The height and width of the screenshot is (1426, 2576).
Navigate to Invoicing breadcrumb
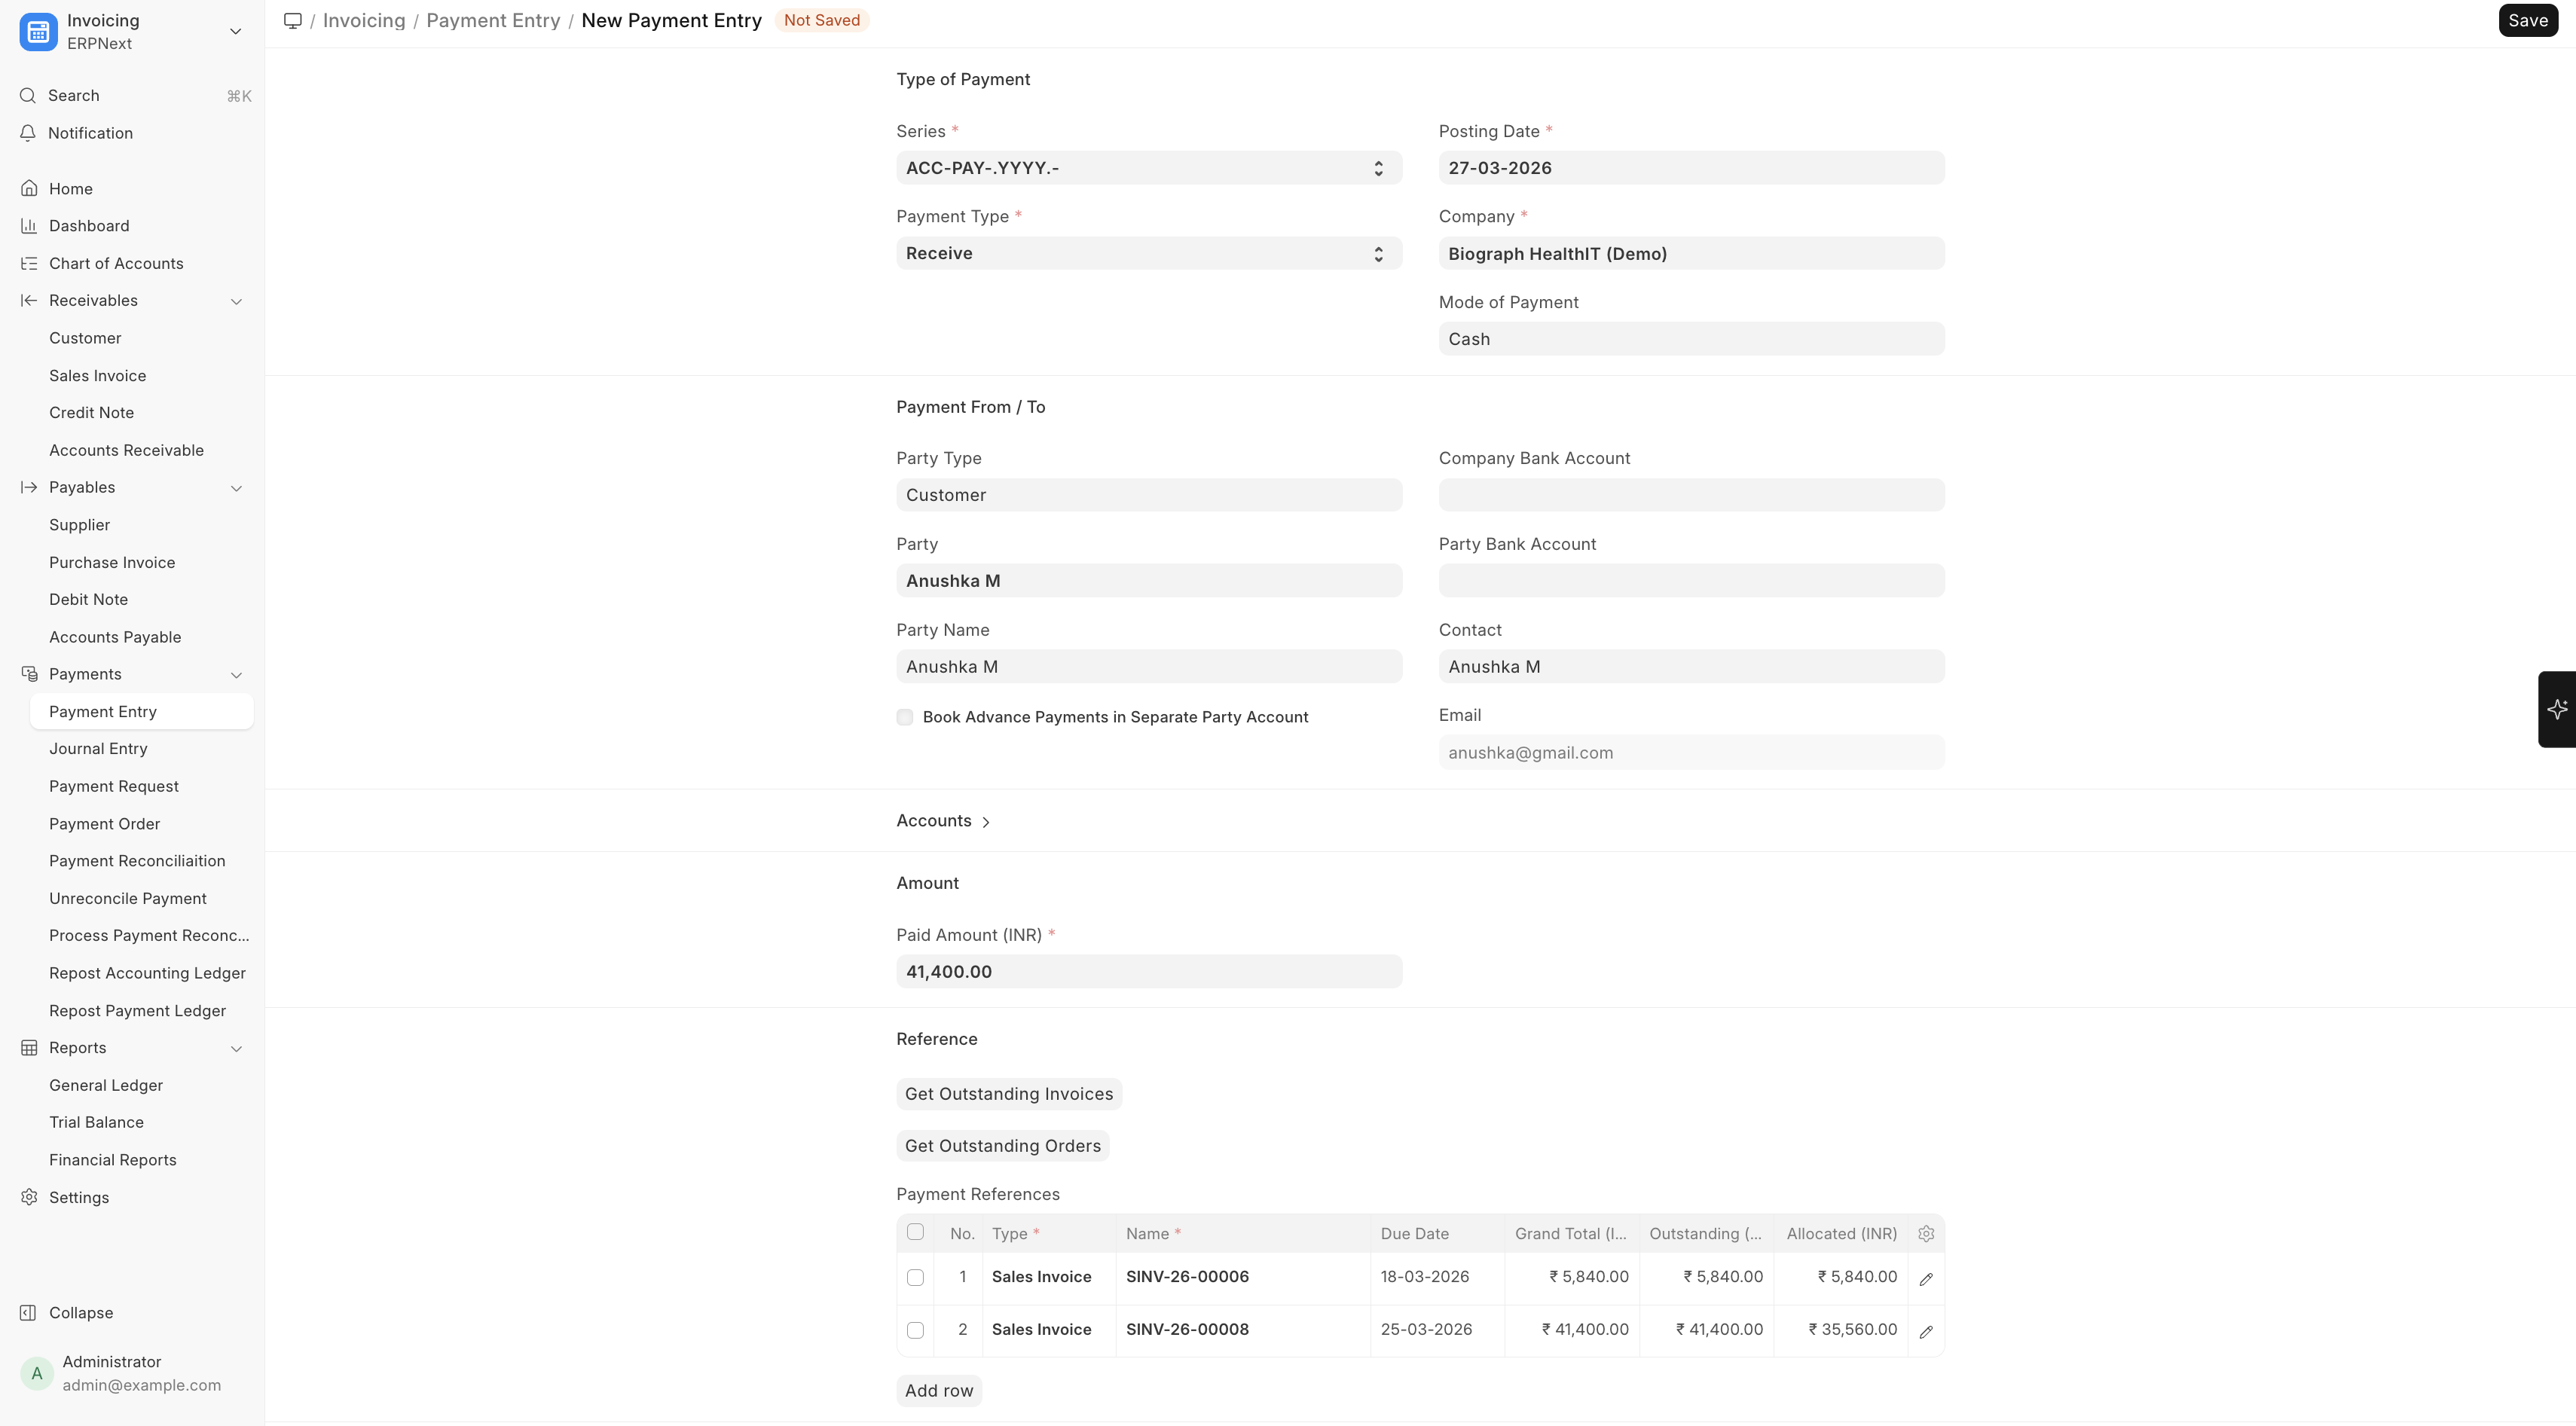[x=363, y=20]
